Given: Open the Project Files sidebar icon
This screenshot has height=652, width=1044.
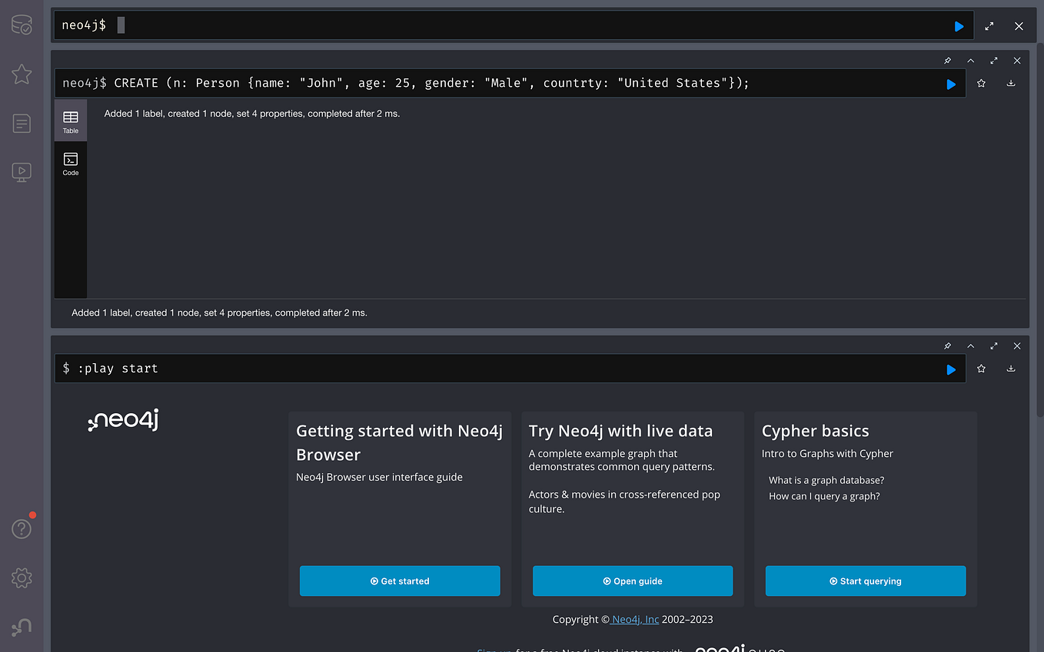Looking at the screenshot, I should click(x=21, y=123).
